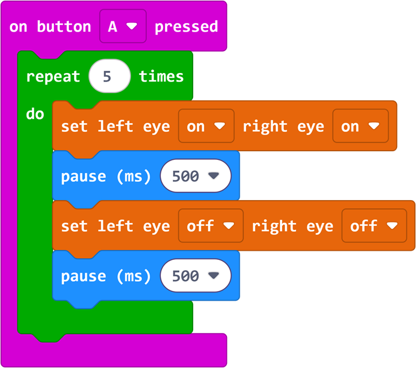Select the first "pause (ms)" block label

coord(106,177)
